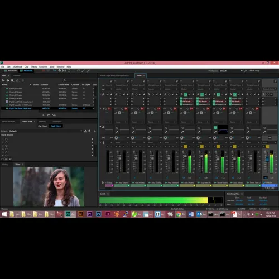Toggle Solo on the Bass track
Viewport: 279px width, 279px height.
tap(234, 147)
